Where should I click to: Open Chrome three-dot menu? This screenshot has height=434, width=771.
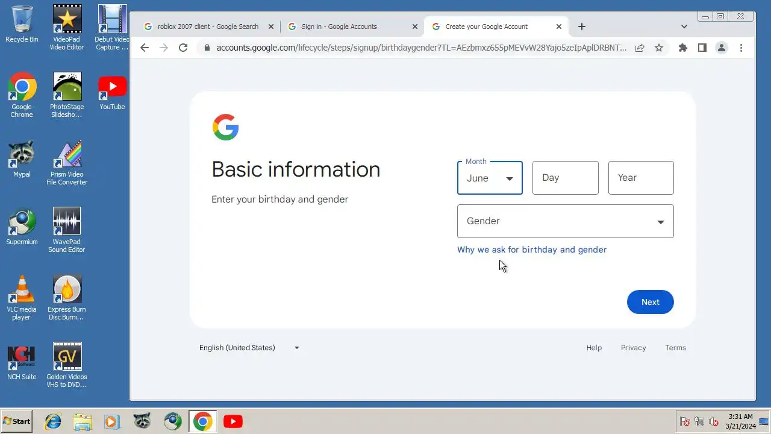tap(741, 48)
